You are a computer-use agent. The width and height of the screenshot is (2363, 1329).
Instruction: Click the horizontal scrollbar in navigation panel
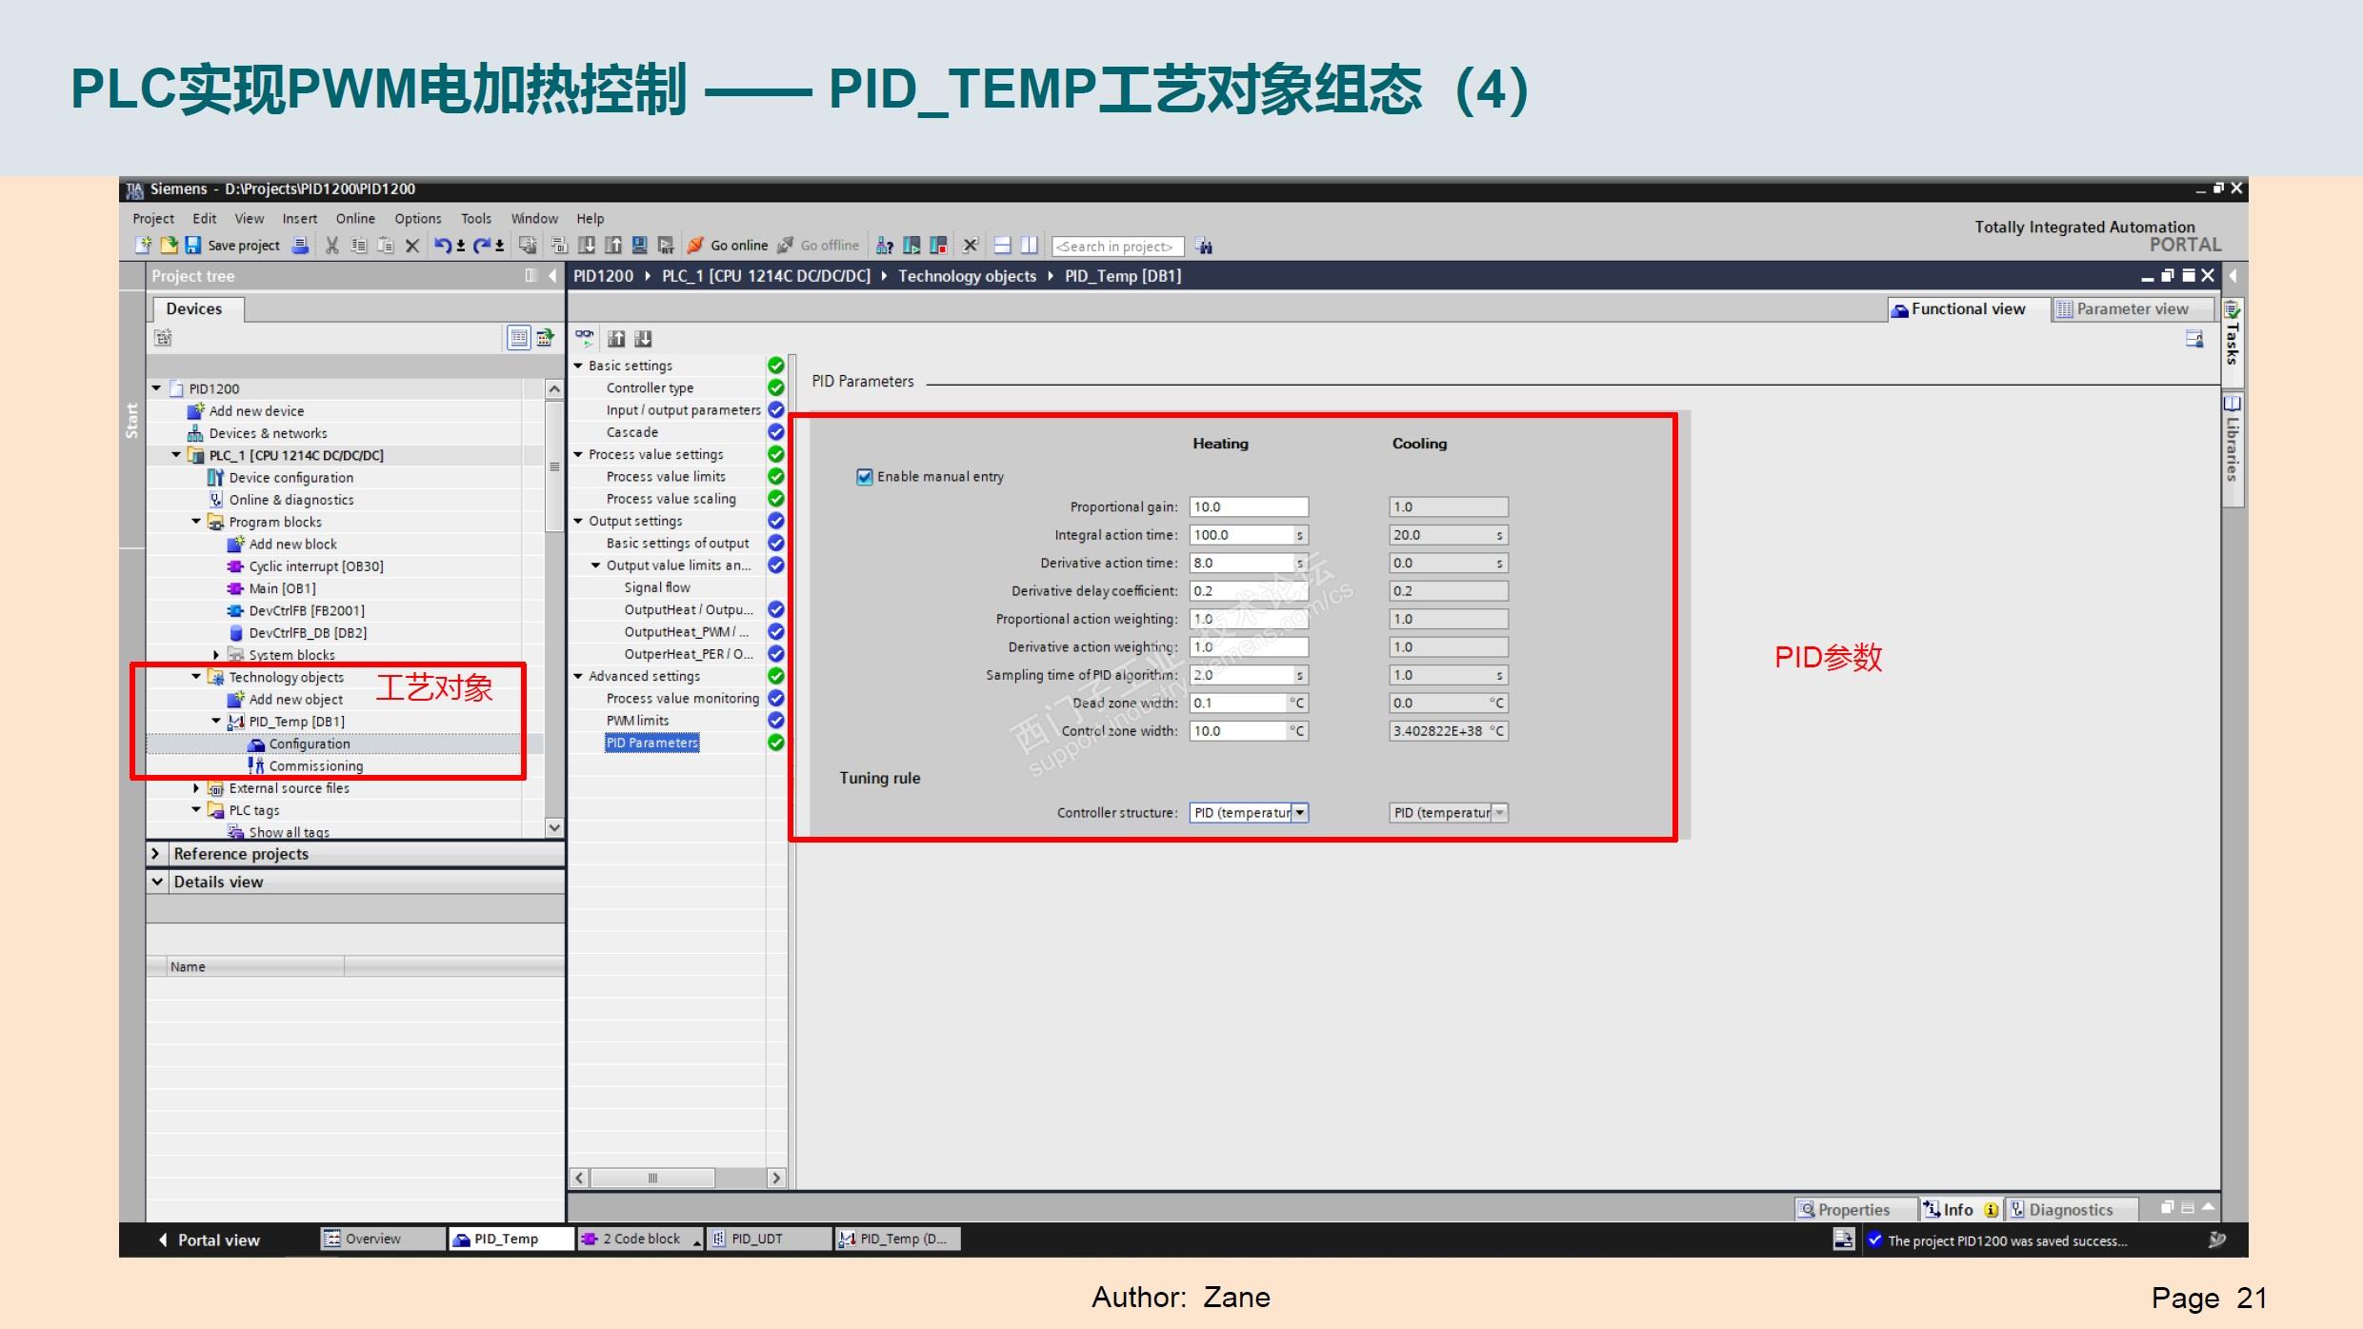[x=653, y=1178]
